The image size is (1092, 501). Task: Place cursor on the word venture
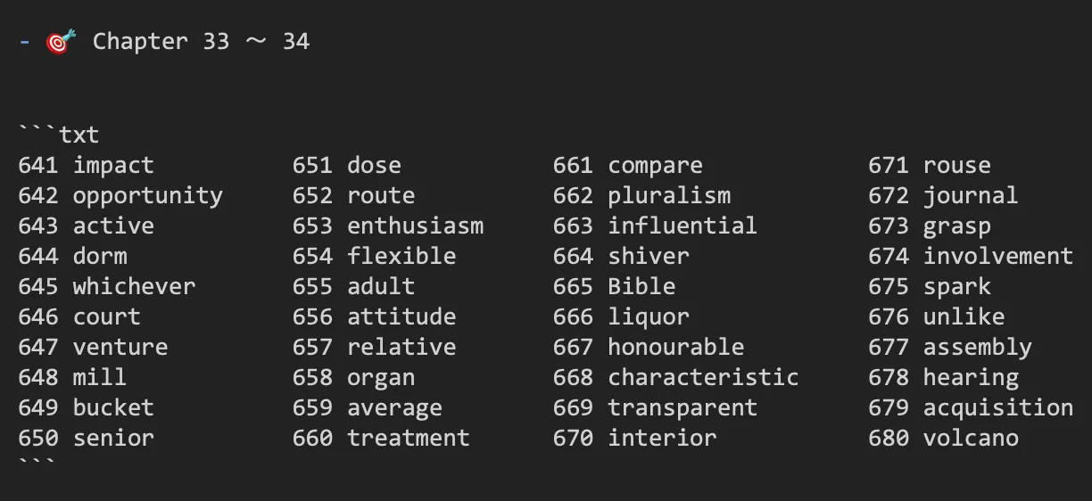(x=120, y=348)
